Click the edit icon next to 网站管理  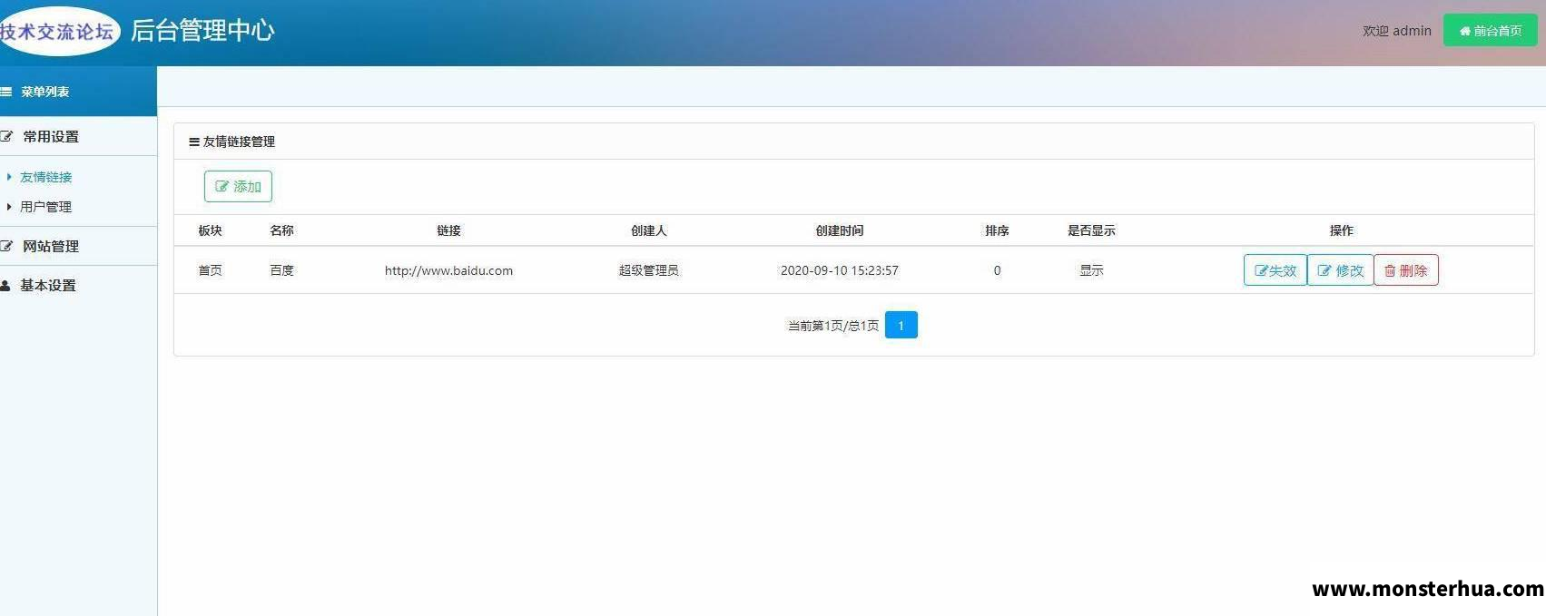6,246
